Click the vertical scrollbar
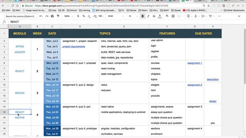 click(x=245, y=56)
